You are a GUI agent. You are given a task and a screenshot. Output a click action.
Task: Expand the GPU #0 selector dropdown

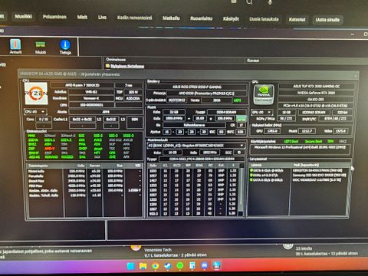click(x=262, y=112)
